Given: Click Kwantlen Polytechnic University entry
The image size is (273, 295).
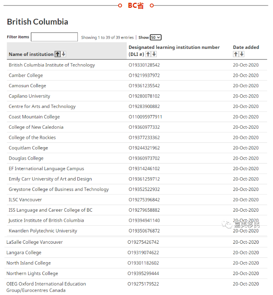Looking at the screenshot, I should click(43, 231).
